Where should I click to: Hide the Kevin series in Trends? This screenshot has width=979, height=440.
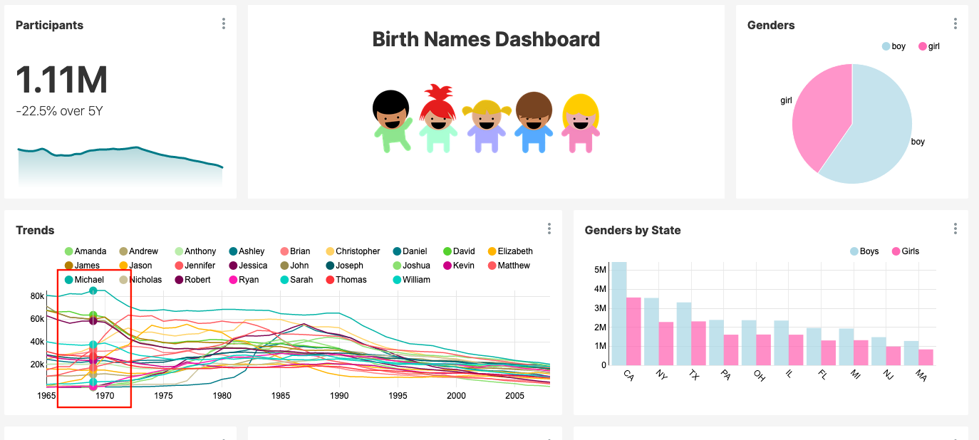(459, 266)
